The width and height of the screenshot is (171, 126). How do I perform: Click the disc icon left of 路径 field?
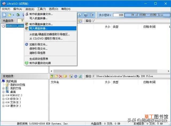point(80,21)
